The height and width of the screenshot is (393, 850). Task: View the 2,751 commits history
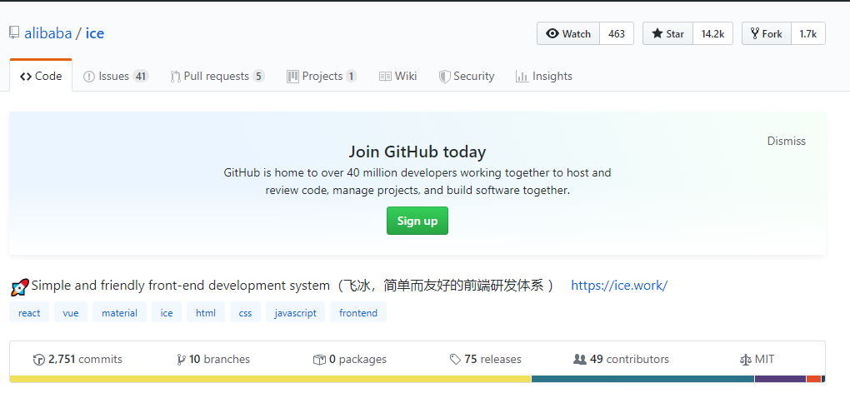tap(77, 359)
